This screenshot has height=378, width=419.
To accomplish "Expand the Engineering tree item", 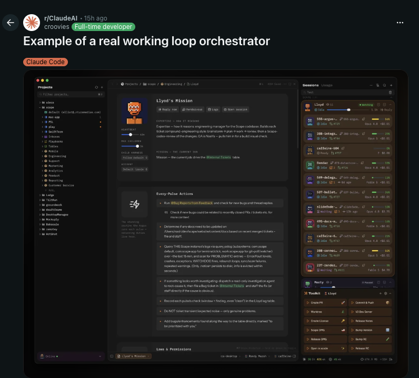I will coord(43,156).
